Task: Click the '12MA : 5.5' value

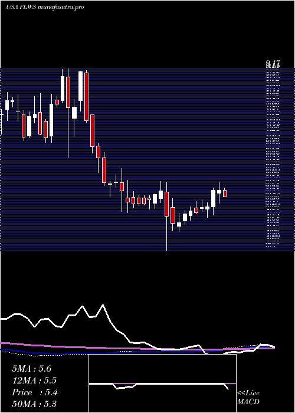Action: tap(34, 381)
